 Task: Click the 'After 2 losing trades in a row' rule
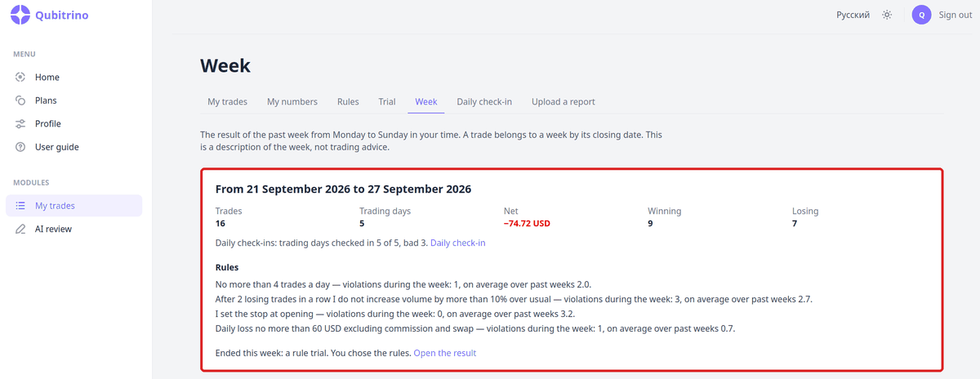click(514, 299)
